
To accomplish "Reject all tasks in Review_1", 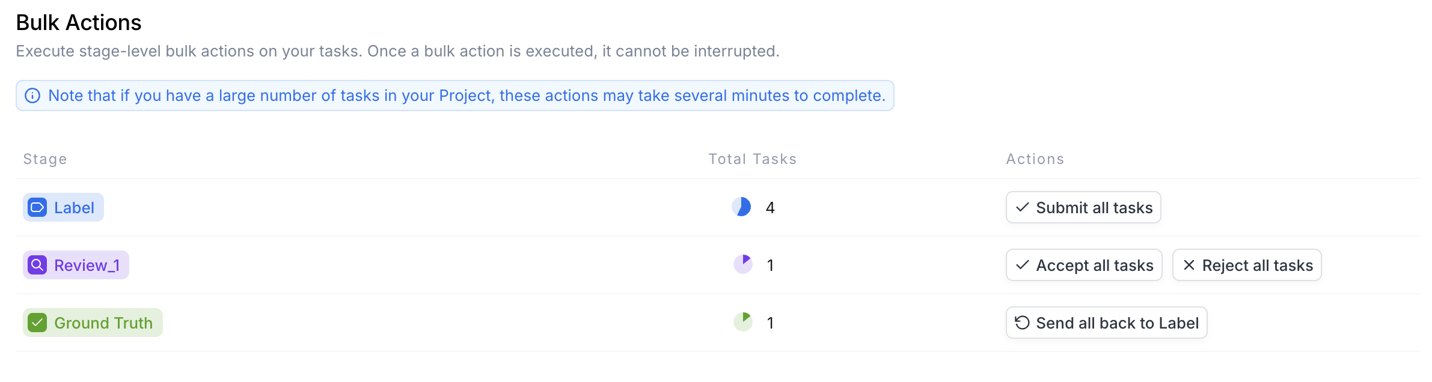I will (1247, 265).
